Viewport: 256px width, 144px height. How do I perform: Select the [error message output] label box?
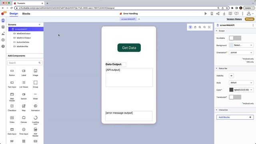129,116
